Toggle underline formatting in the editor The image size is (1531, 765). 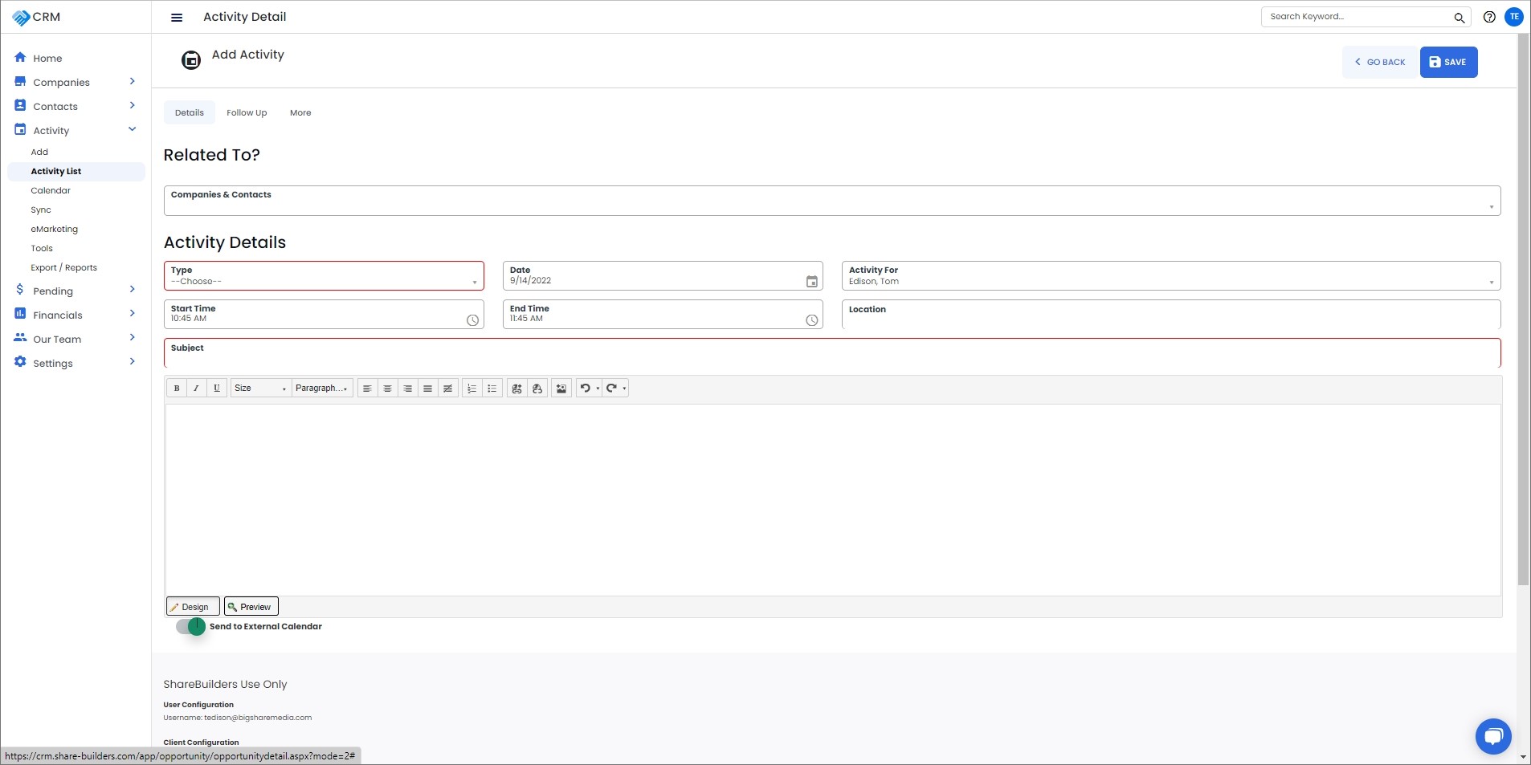(x=217, y=389)
